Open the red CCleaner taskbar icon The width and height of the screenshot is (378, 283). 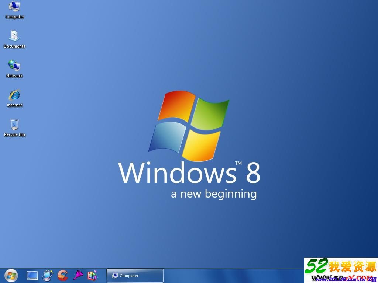63,276
